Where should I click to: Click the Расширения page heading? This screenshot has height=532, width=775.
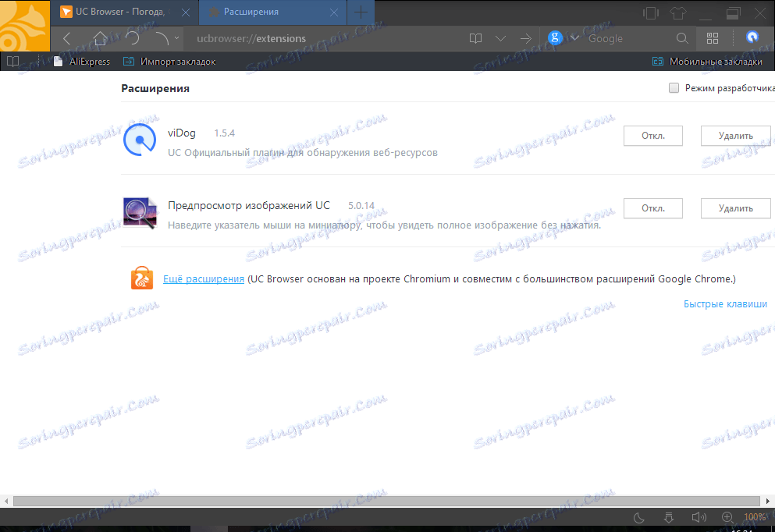(x=155, y=88)
